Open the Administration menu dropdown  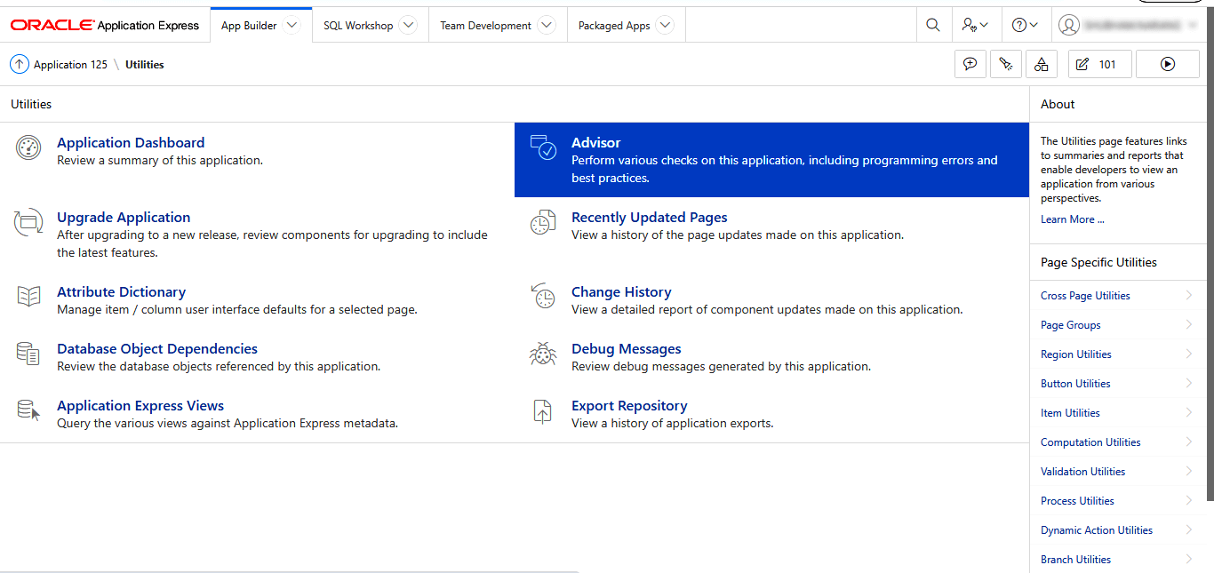[976, 26]
